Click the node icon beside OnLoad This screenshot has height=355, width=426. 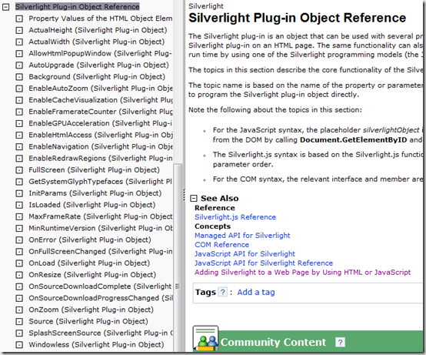click(19, 263)
